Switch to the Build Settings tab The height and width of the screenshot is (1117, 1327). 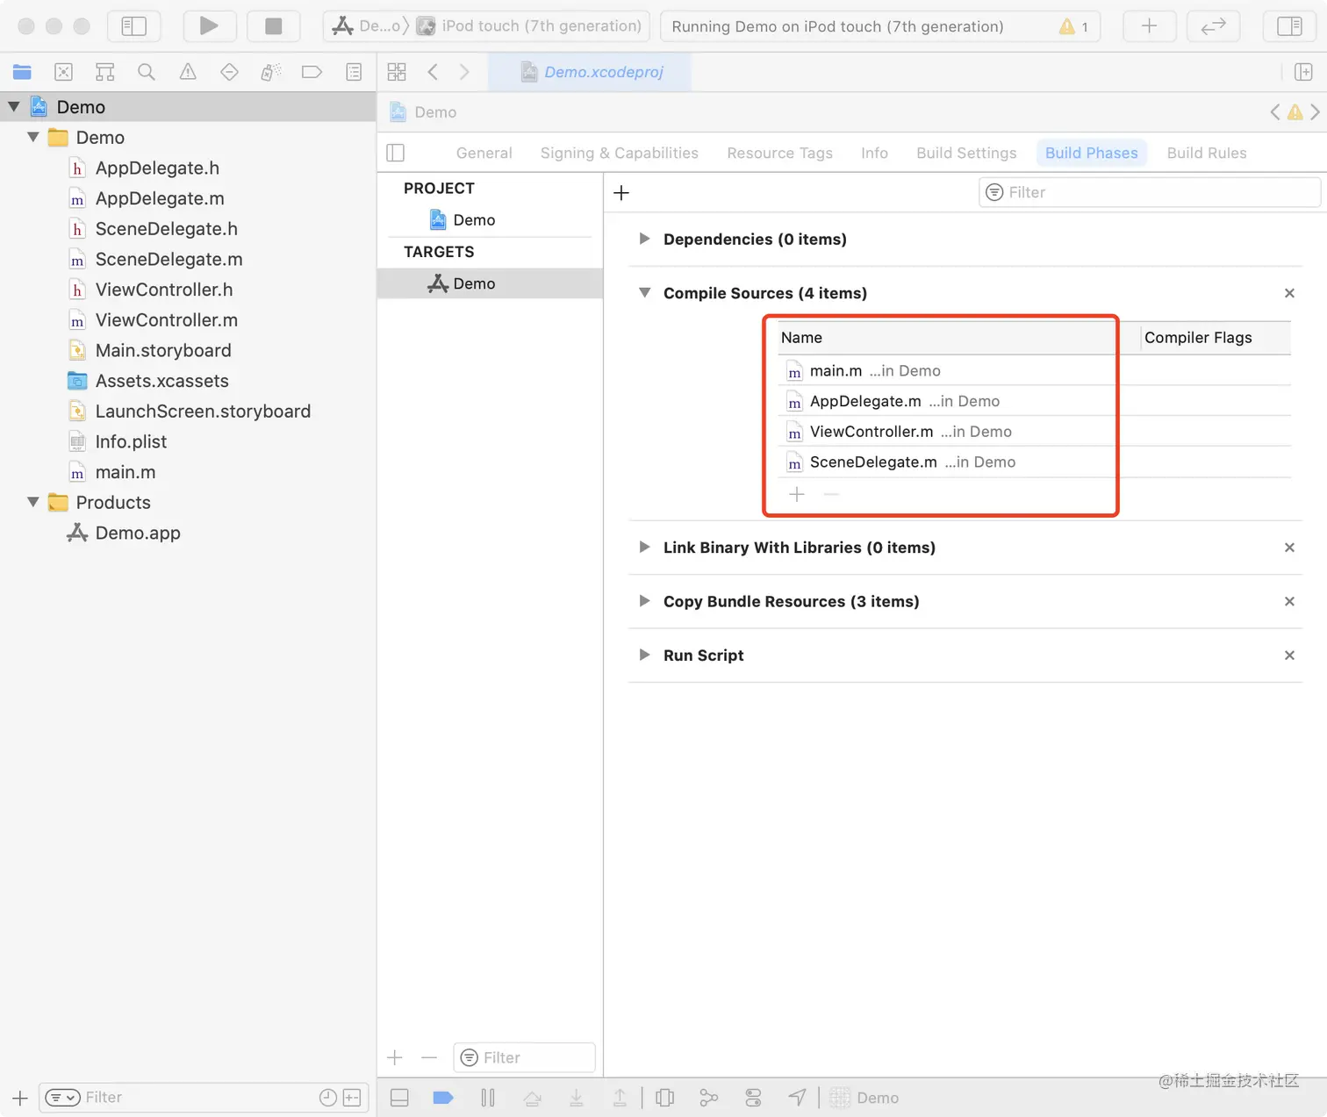point(966,153)
